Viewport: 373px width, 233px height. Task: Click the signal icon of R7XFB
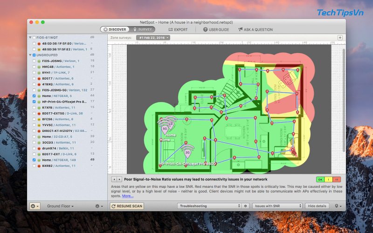39,108
